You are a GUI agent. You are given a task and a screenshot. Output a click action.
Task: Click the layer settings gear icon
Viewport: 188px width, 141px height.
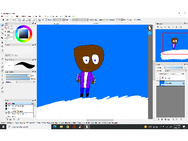[183, 83]
